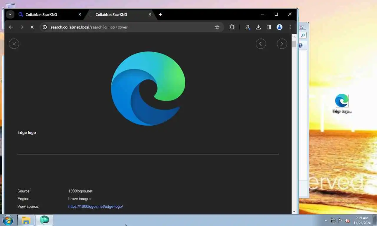Click the search icon in the background window

(303, 35)
